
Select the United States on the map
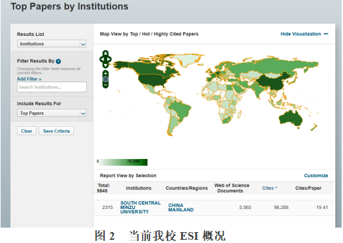153,80
